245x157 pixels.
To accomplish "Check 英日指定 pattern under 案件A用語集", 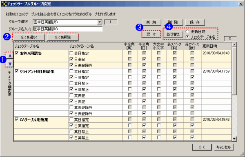I will [x=71, y=53].
